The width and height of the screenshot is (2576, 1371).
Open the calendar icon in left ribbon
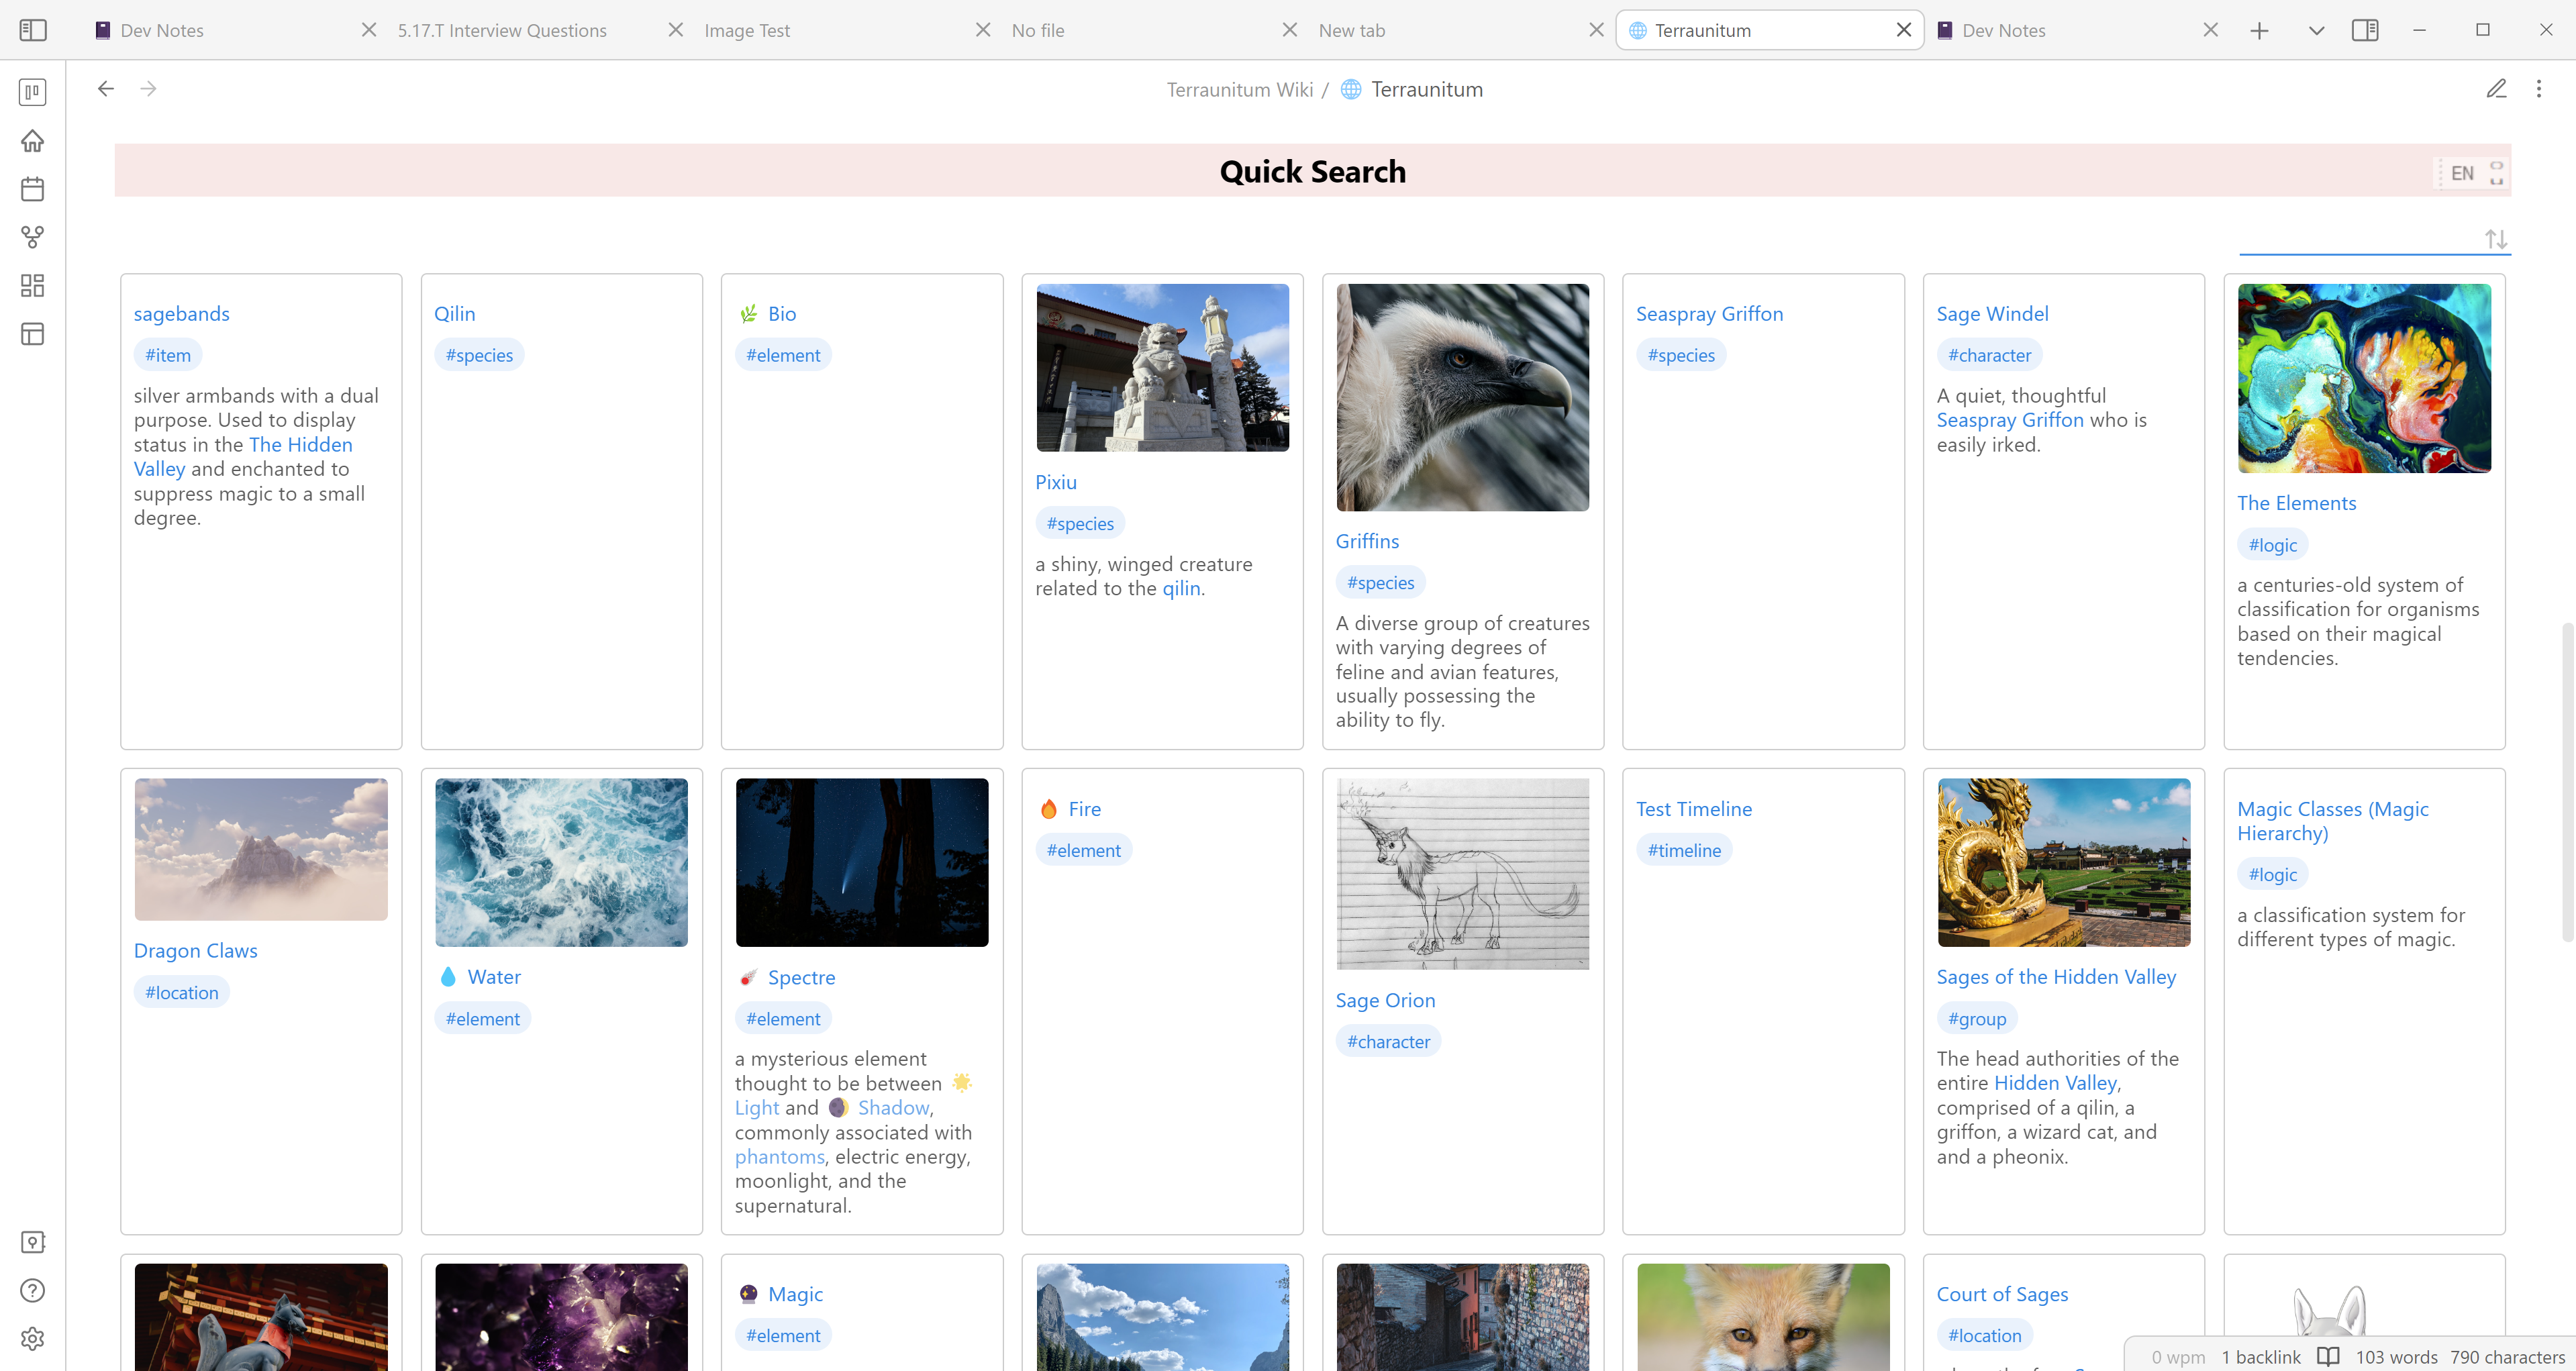pos(33,189)
